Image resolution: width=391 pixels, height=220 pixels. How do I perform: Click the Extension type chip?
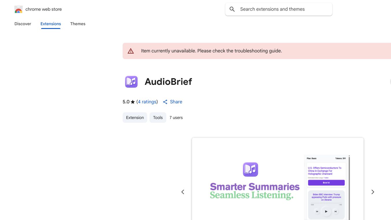click(x=135, y=118)
